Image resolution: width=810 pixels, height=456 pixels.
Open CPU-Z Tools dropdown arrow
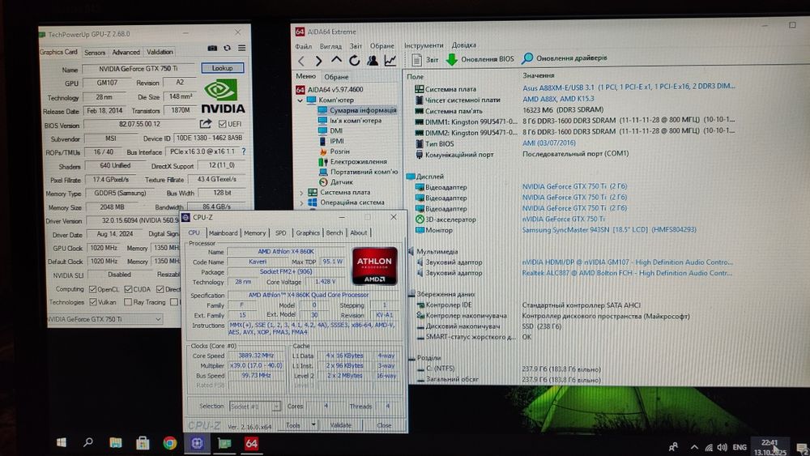313,424
